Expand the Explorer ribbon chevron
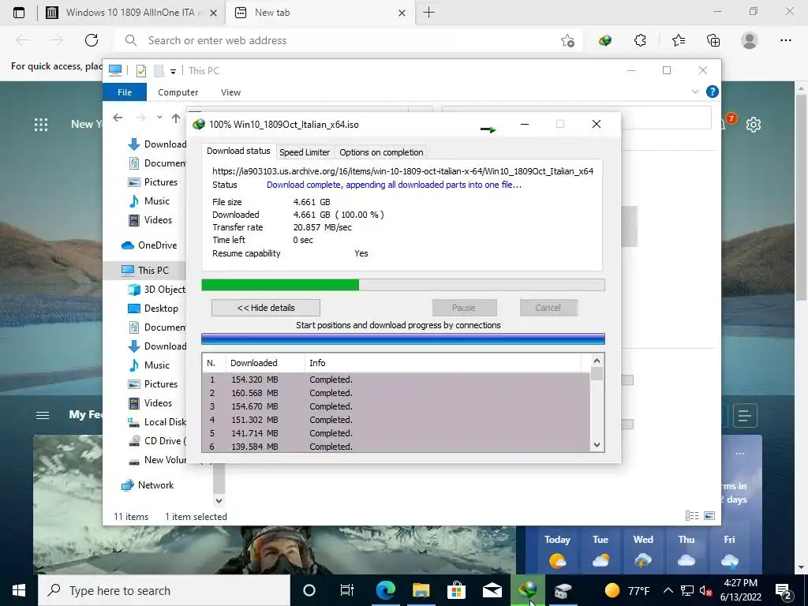This screenshot has width=808, height=606. tap(694, 92)
